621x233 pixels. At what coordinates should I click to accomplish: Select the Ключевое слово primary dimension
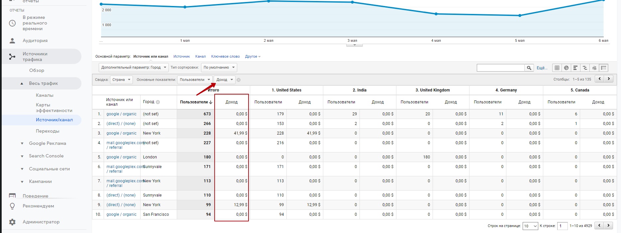click(x=225, y=57)
